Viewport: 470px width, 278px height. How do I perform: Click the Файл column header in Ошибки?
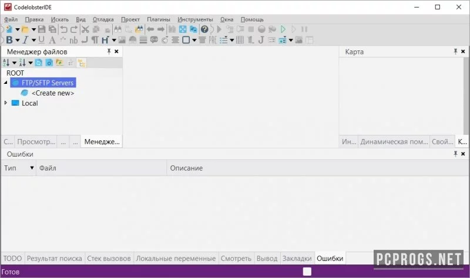[101, 168]
